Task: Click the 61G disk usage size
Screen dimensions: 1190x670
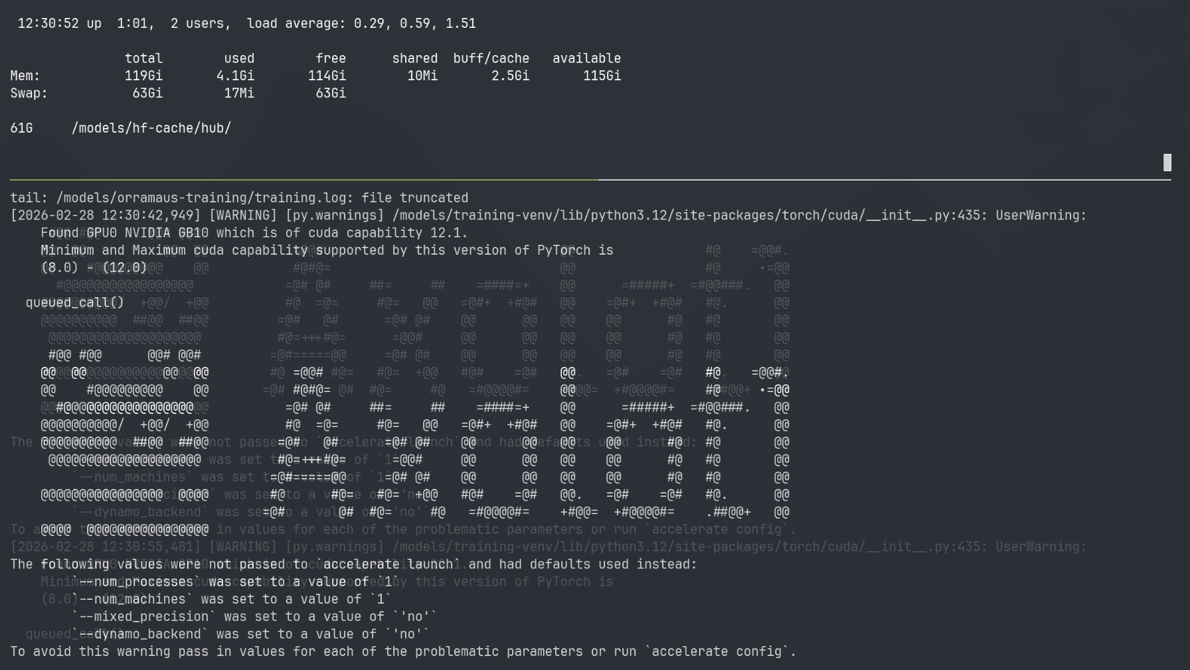Action: point(21,128)
